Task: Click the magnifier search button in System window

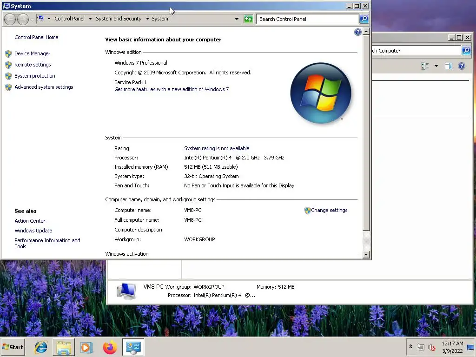Action: pos(364,19)
